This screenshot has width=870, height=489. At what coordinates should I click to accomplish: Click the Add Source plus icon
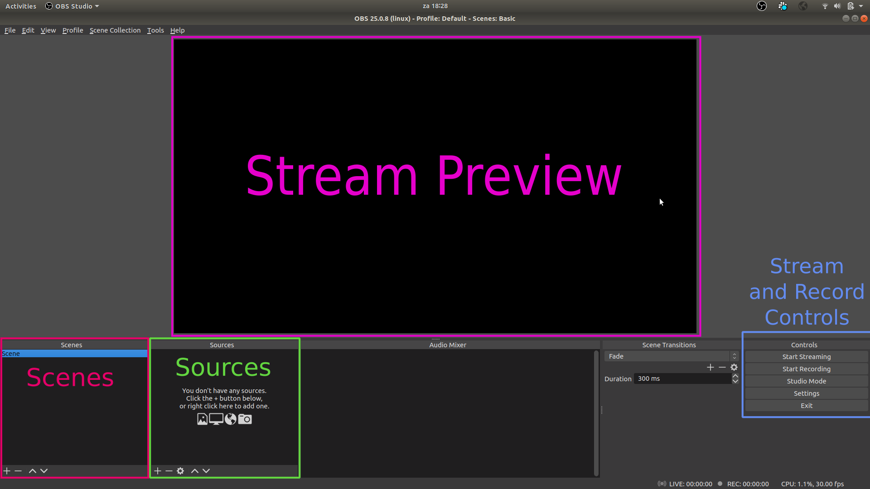[157, 470]
